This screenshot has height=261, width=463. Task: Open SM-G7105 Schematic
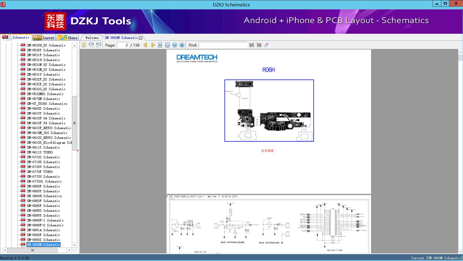click(43, 162)
